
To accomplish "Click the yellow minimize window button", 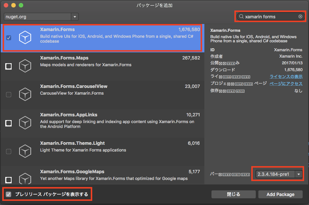I will tap(13, 5).
